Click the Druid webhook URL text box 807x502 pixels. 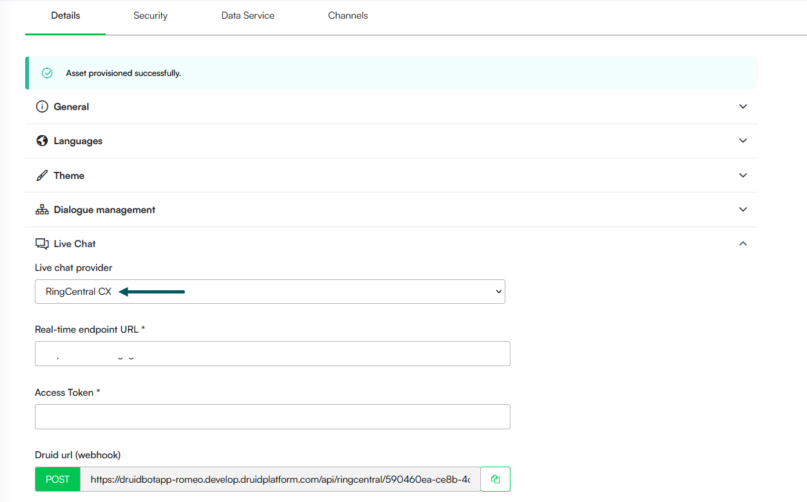click(280, 479)
